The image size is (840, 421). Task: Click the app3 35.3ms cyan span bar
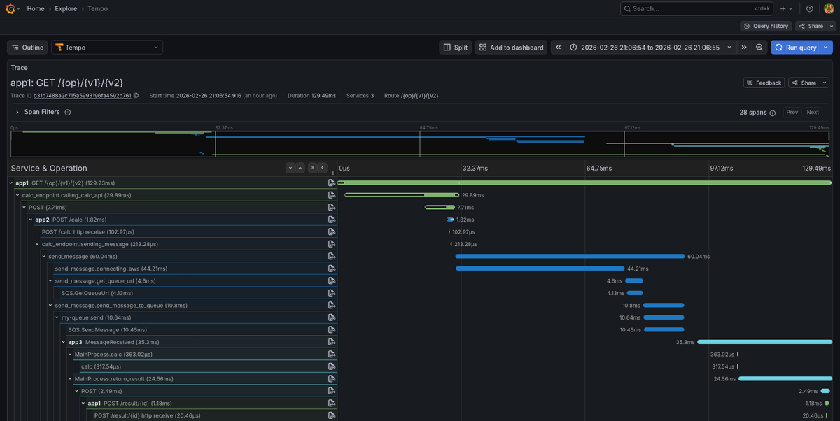pyautogui.click(x=764, y=342)
